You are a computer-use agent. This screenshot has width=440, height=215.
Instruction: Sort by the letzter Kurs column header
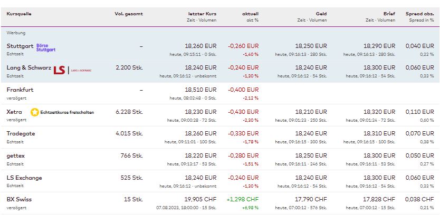click(x=202, y=14)
